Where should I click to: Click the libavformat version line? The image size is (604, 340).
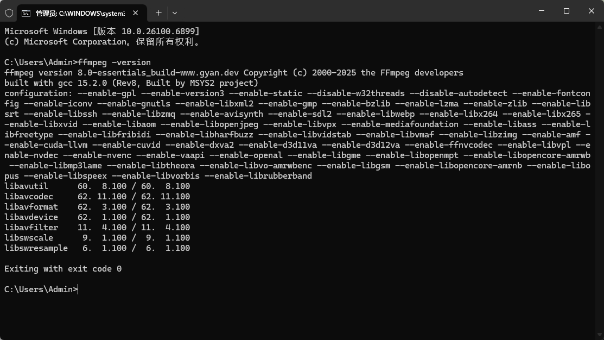click(x=97, y=207)
